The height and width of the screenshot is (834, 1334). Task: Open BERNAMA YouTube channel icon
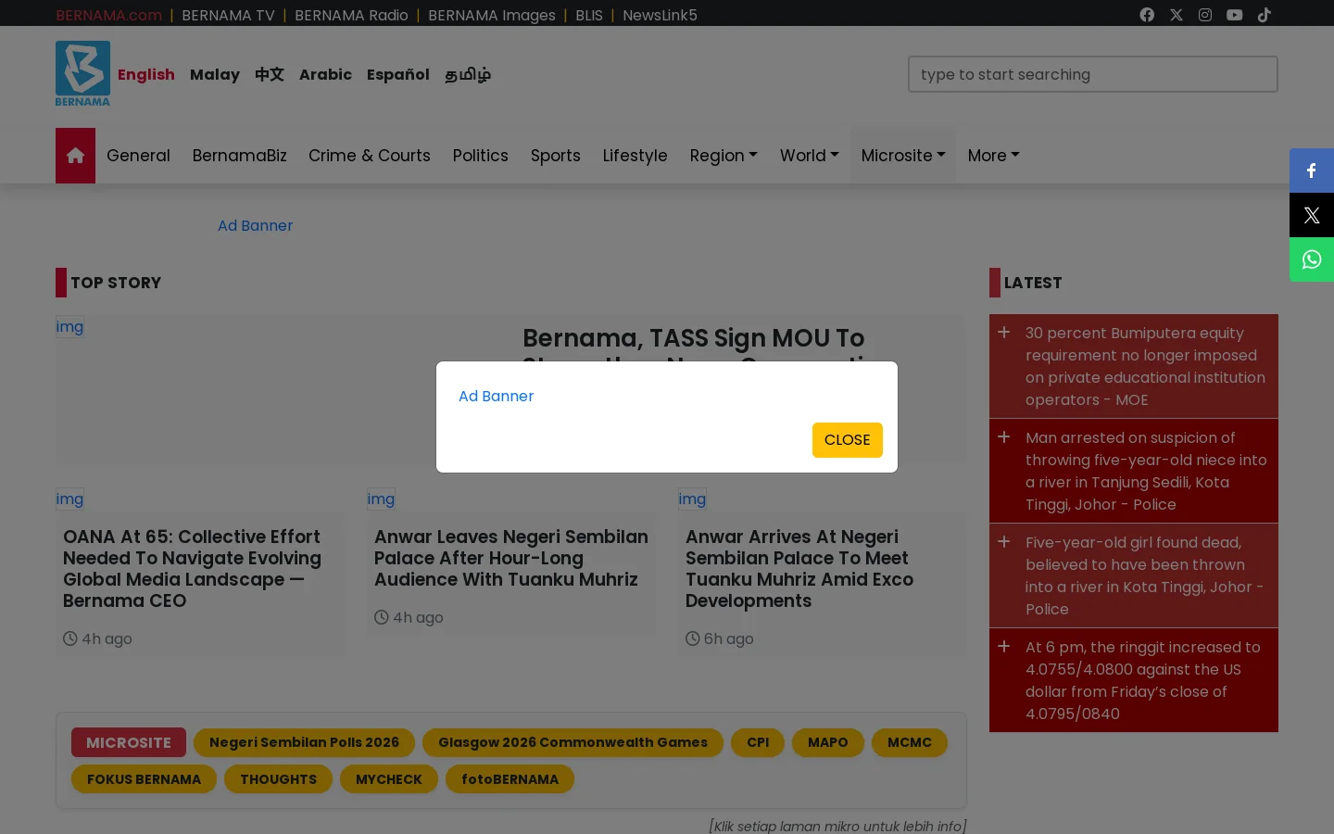pyautogui.click(x=1235, y=15)
